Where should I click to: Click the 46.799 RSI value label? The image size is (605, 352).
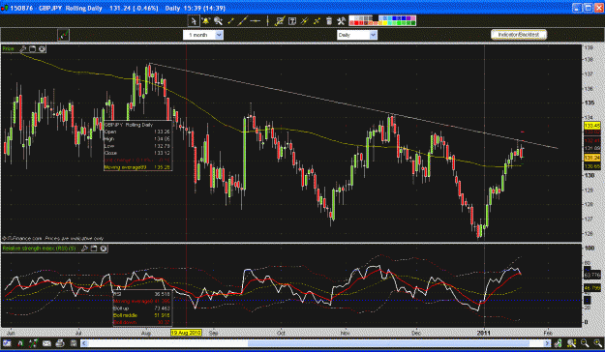coord(592,288)
